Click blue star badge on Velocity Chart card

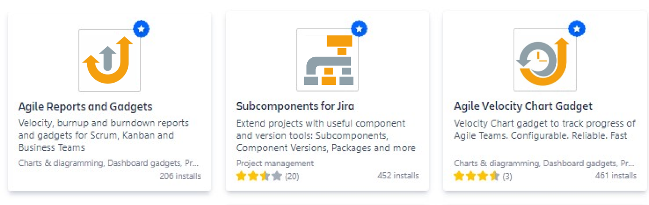pos(577,29)
